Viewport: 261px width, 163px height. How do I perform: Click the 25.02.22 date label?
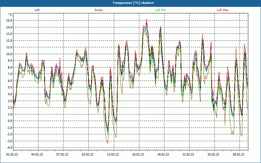(213, 155)
